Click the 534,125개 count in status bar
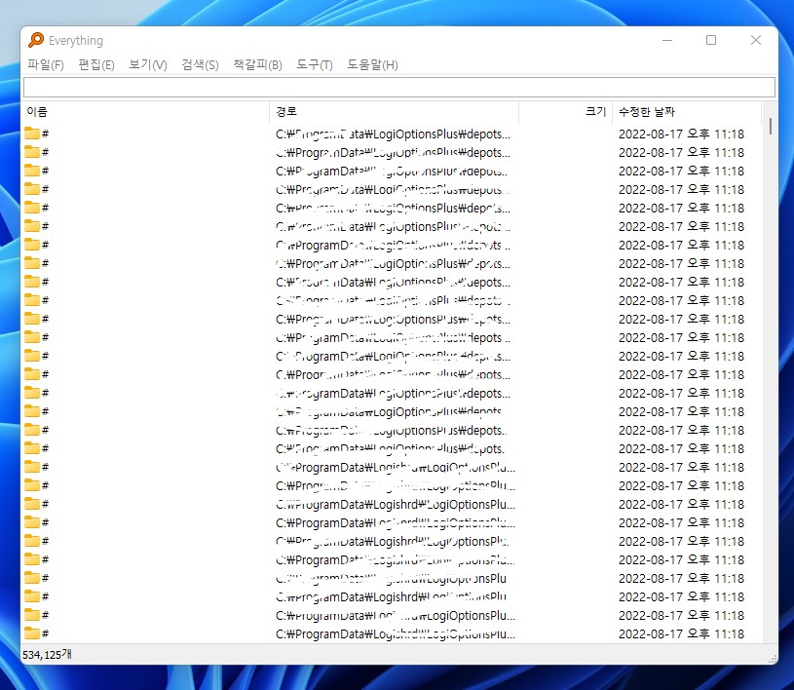 tap(47, 655)
